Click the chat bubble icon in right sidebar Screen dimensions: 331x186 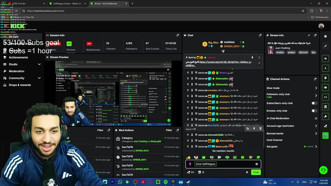tap(326, 88)
